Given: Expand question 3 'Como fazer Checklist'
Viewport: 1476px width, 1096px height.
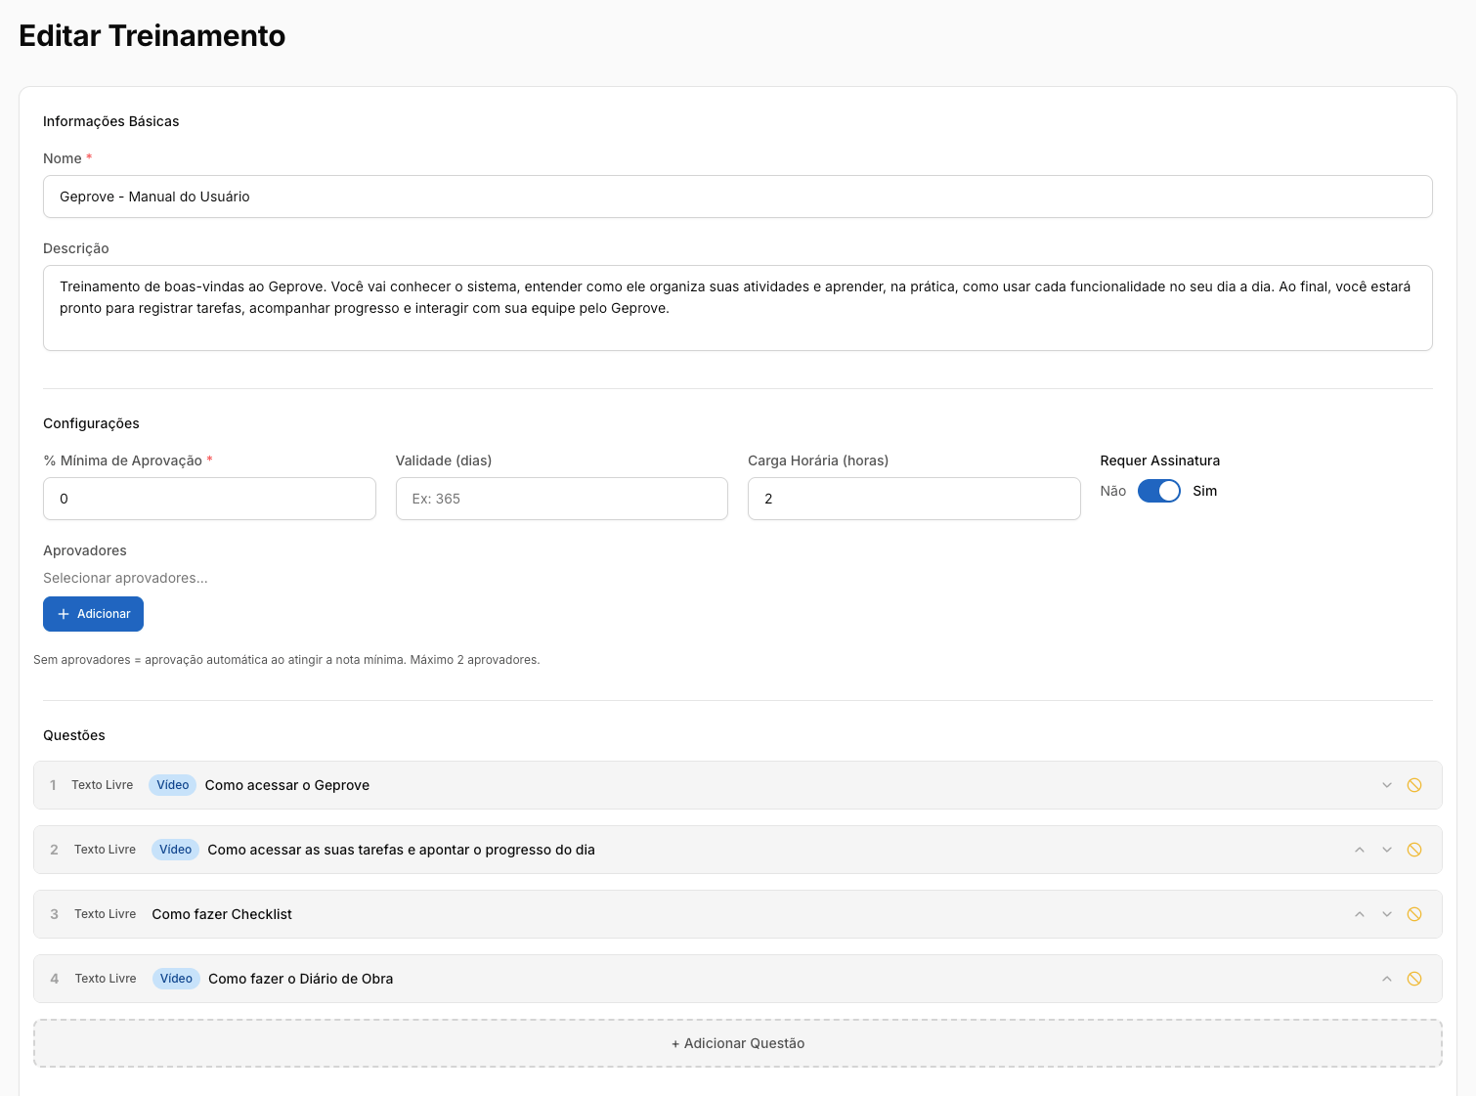Looking at the screenshot, I should tap(738, 914).
